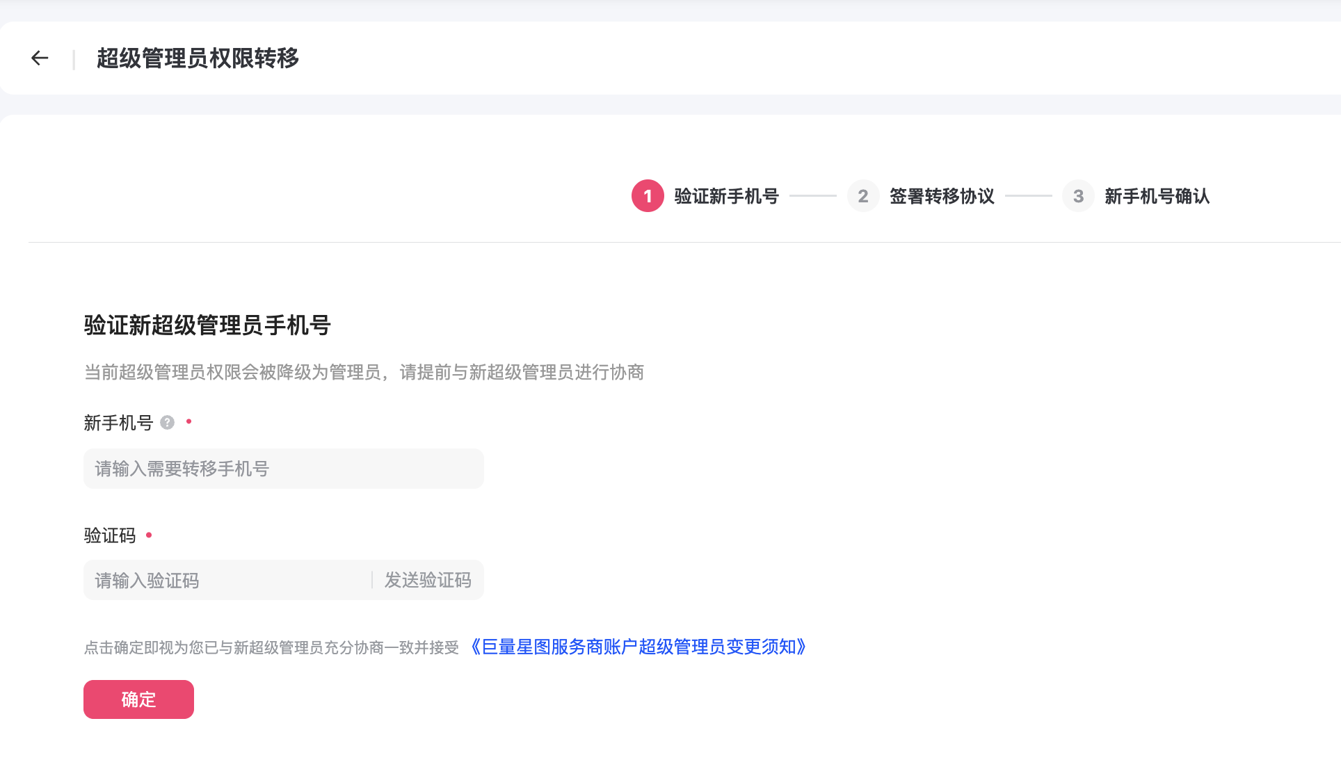Click the 验证码 field label

(x=109, y=535)
